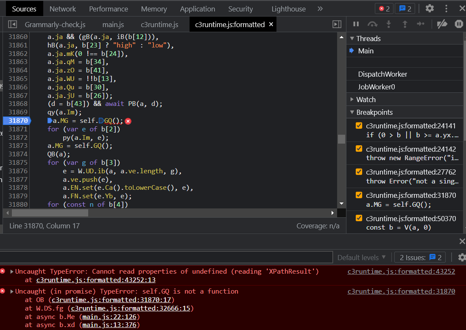The height and width of the screenshot is (330, 466).
Task: Collapse the Threads section
Action: [x=352, y=38]
